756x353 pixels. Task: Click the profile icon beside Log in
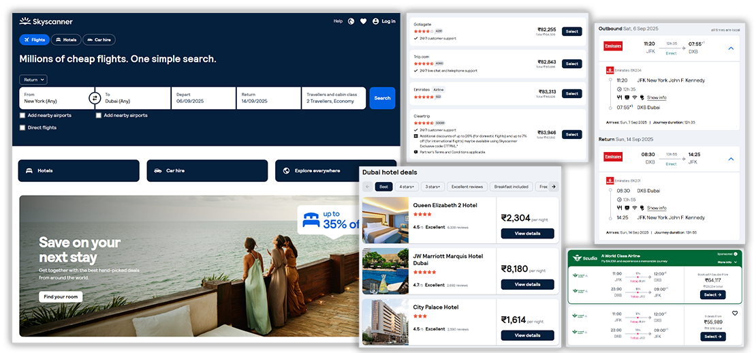[375, 21]
